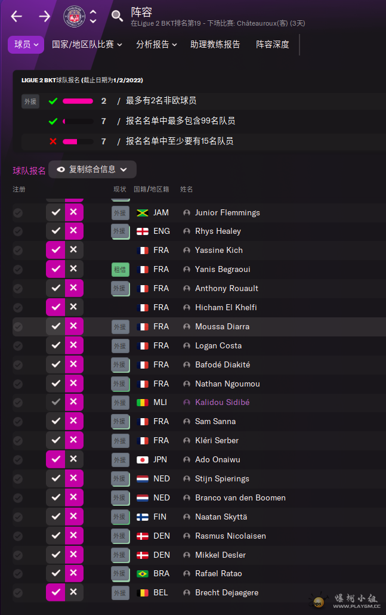The height and width of the screenshot is (615, 386).
Task: Expand the 分析报告 dropdown
Action: click(157, 44)
